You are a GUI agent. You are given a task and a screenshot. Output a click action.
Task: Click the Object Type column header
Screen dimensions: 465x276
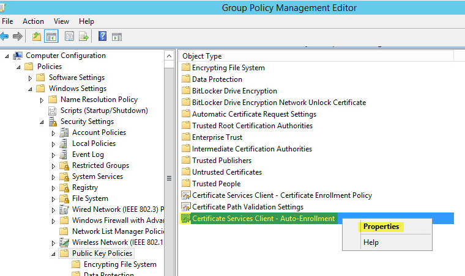[x=316, y=56]
